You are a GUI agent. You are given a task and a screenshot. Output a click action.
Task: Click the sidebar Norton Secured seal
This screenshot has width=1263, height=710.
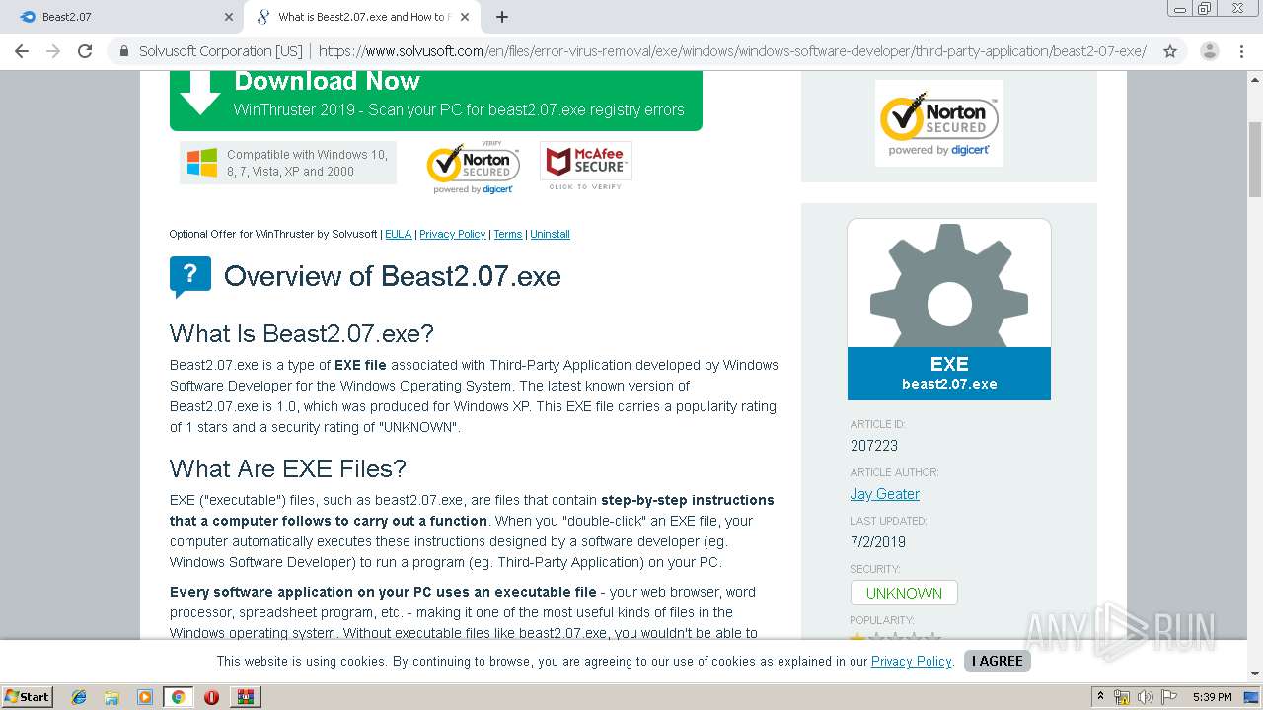pyautogui.click(x=939, y=123)
